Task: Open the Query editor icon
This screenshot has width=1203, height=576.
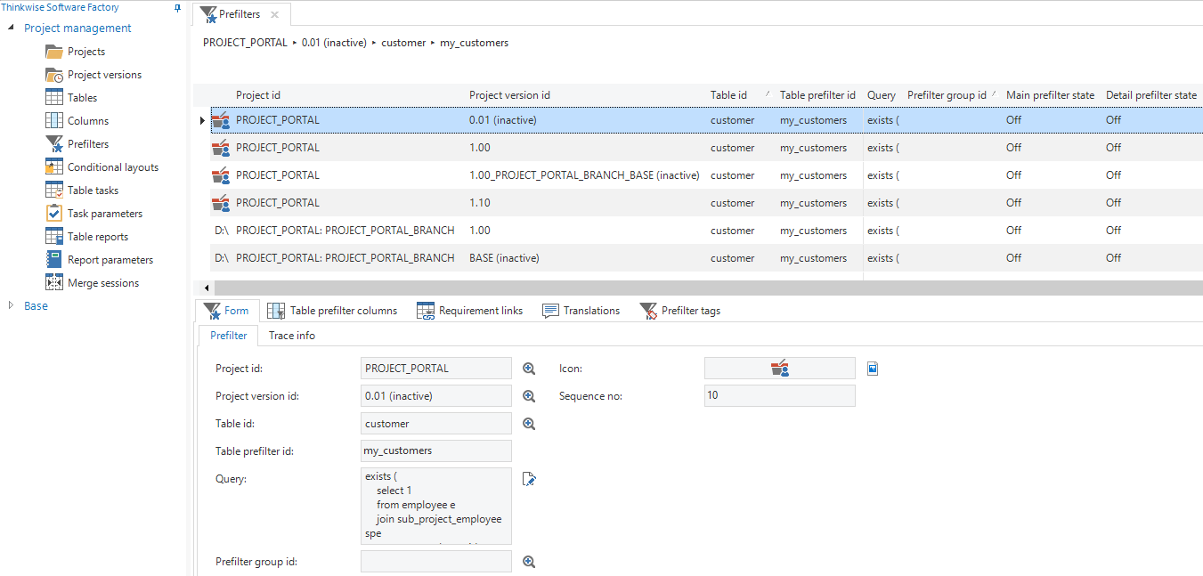Action: coord(529,479)
